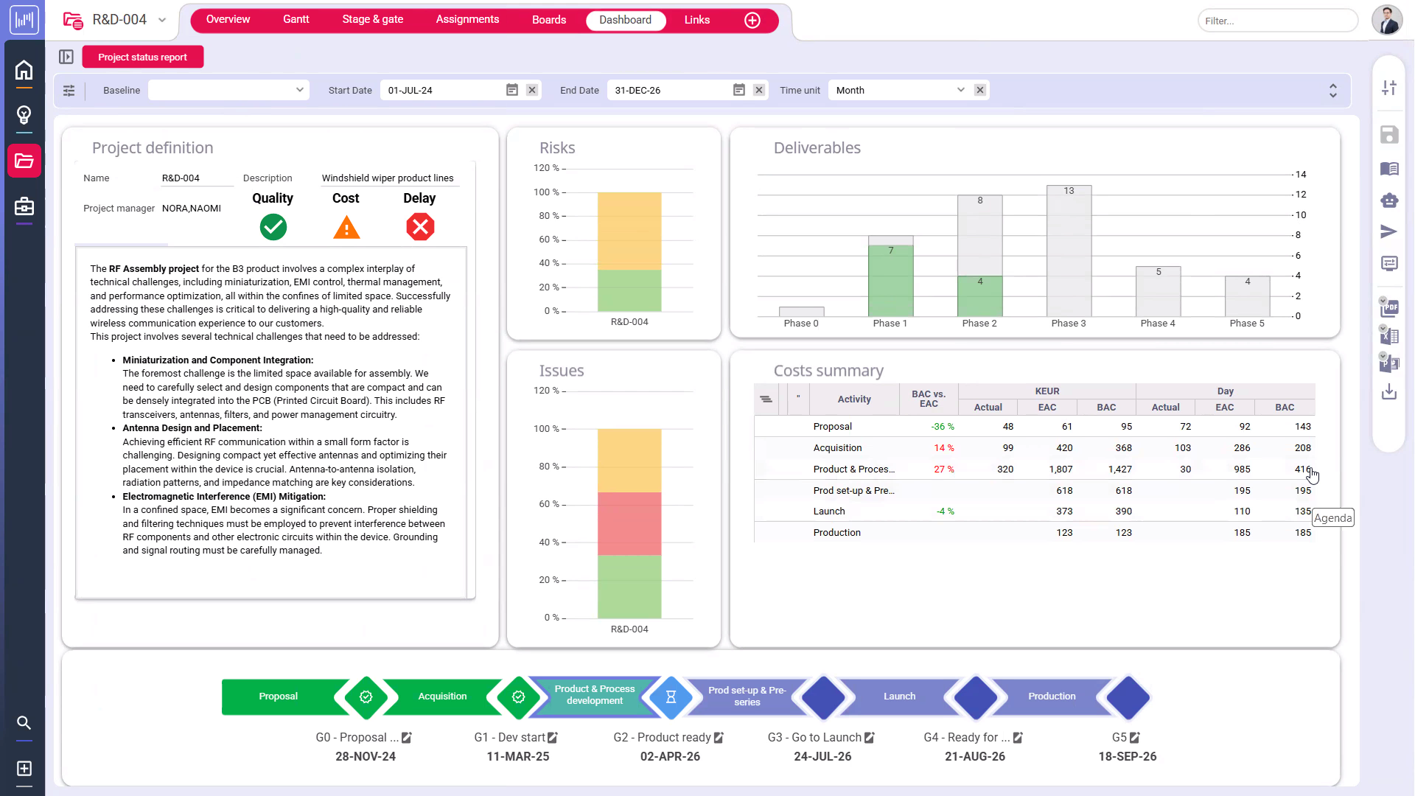Export the dashboard as PDF

click(x=1389, y=307)
